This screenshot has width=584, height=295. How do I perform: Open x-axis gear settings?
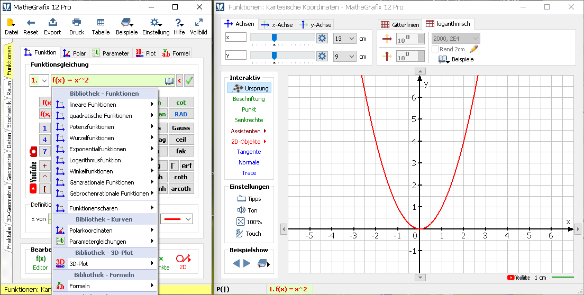[322, 38]
